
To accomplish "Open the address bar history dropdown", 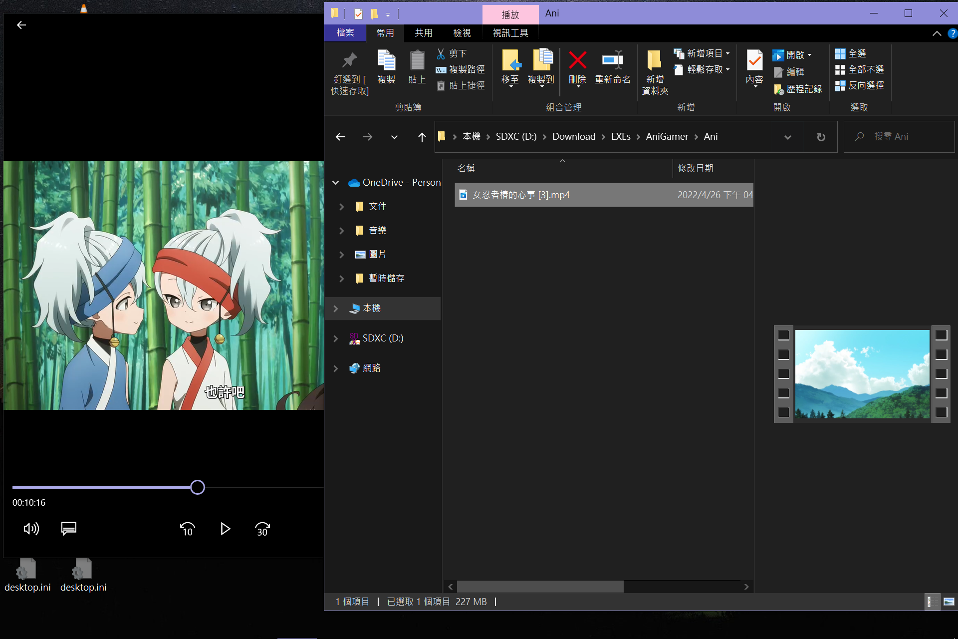I will point(787,137).
